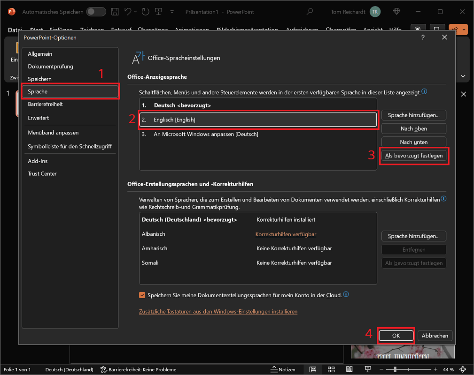474x375 pixels.
Task: Open the Korrekturhilfen verfügbar link
Action: click(x=286, y=234)
